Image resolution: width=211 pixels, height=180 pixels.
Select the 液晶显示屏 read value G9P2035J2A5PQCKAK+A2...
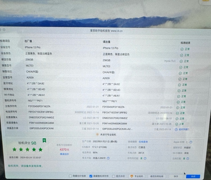click(x=117, y=129)
